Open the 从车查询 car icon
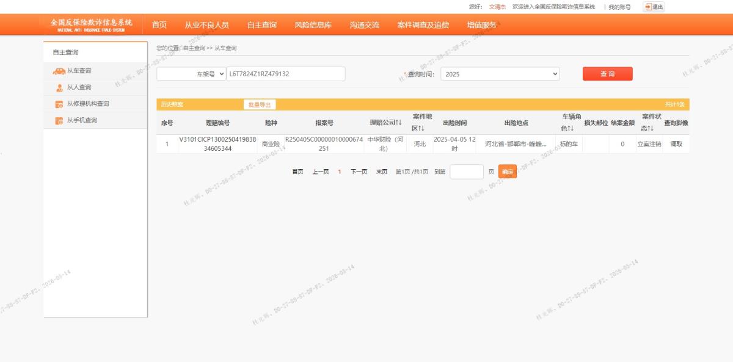733x362 pixels. [x=59, y=71]
